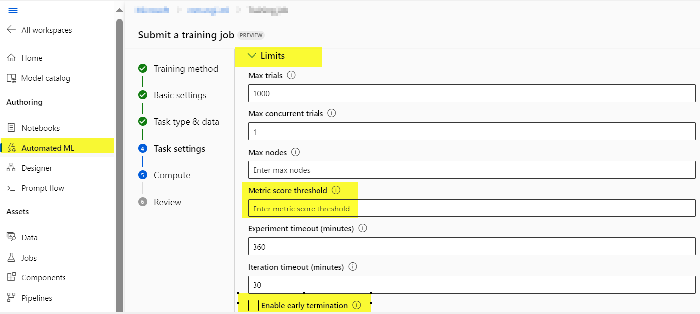Click the Max nodes input field
The width and height of the screenshot is (700, 314).
pos(471,170)
